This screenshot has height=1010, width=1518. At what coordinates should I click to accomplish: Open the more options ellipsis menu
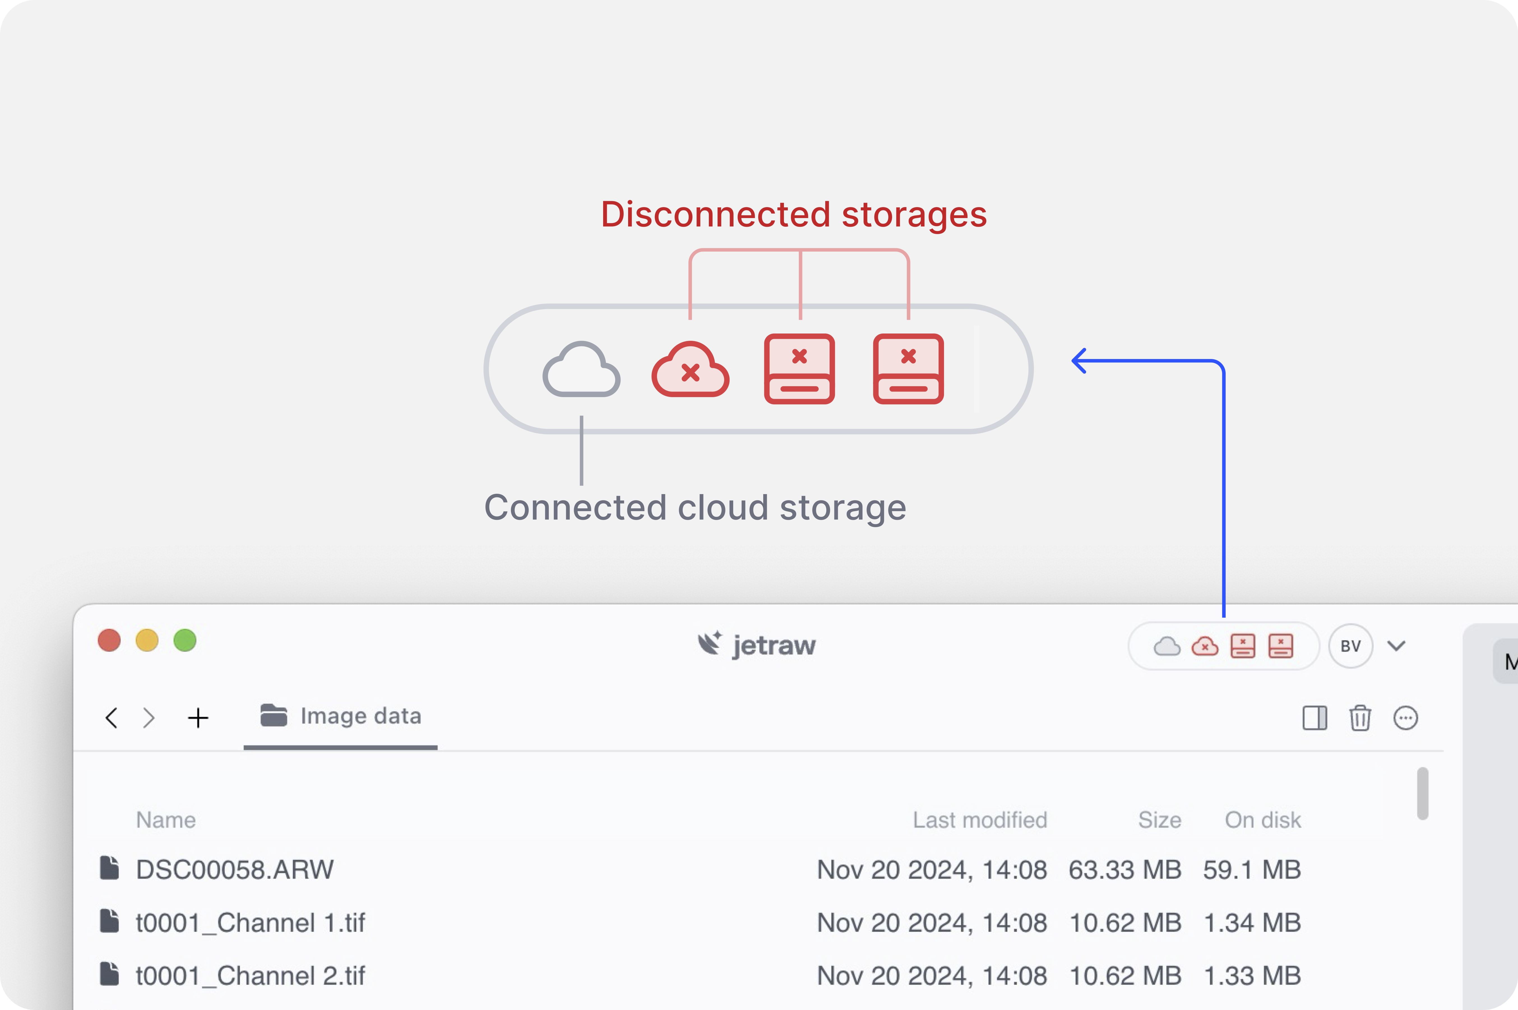point(1405,717)
